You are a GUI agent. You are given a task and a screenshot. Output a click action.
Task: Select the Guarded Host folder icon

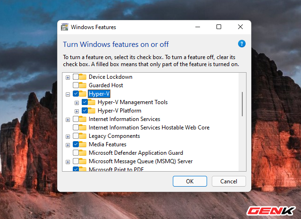pos(83,85)
